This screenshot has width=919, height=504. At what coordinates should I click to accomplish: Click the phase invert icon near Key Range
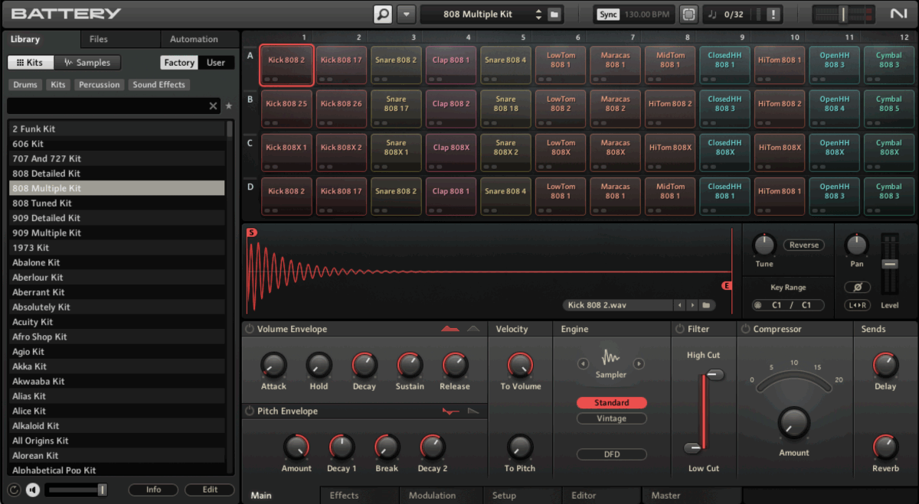pos(857,287)
